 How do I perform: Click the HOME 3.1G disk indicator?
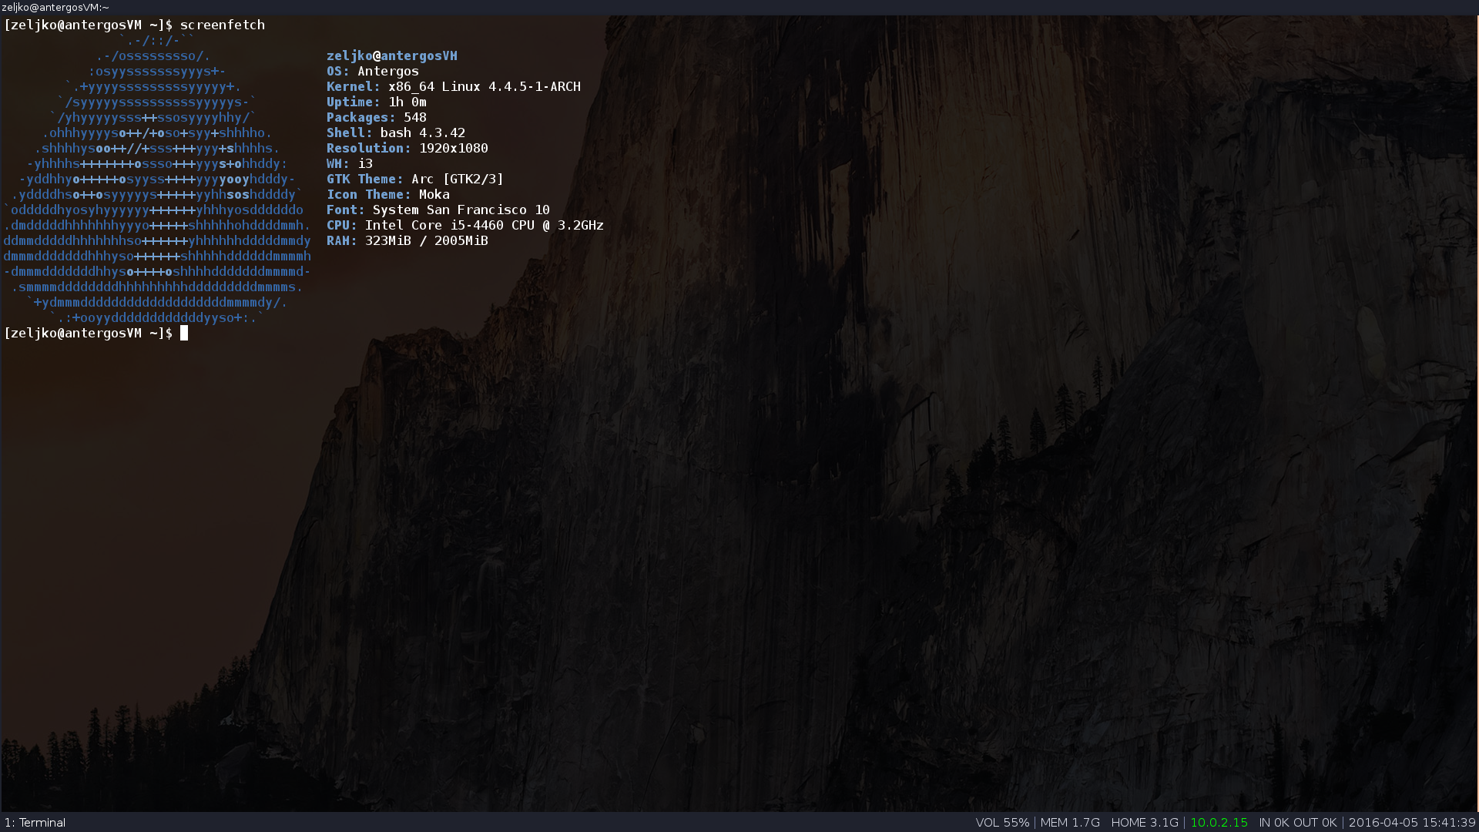pyautogui.click(x=1145, y=823)
